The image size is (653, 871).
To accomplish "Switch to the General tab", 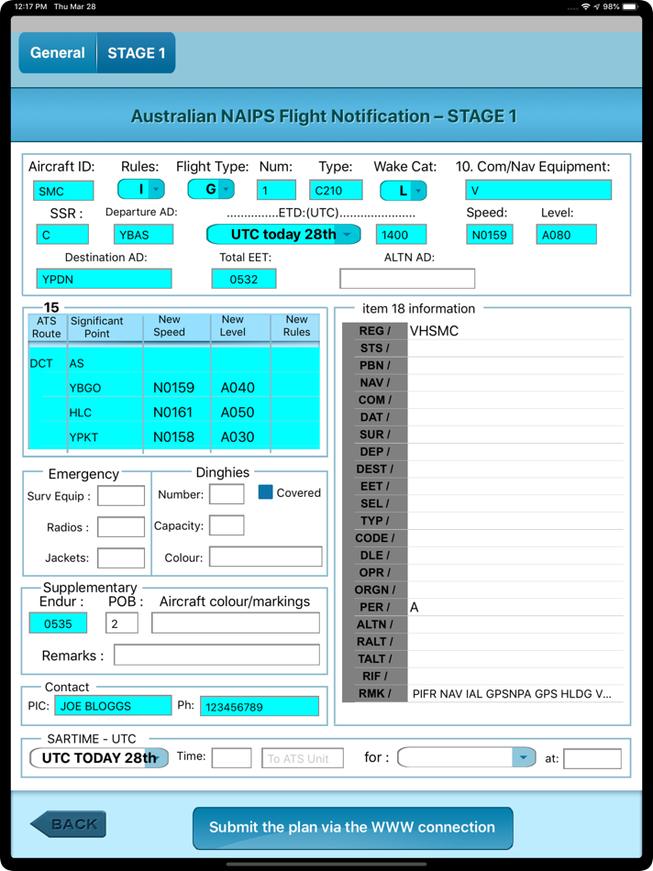I will point(58,53).
